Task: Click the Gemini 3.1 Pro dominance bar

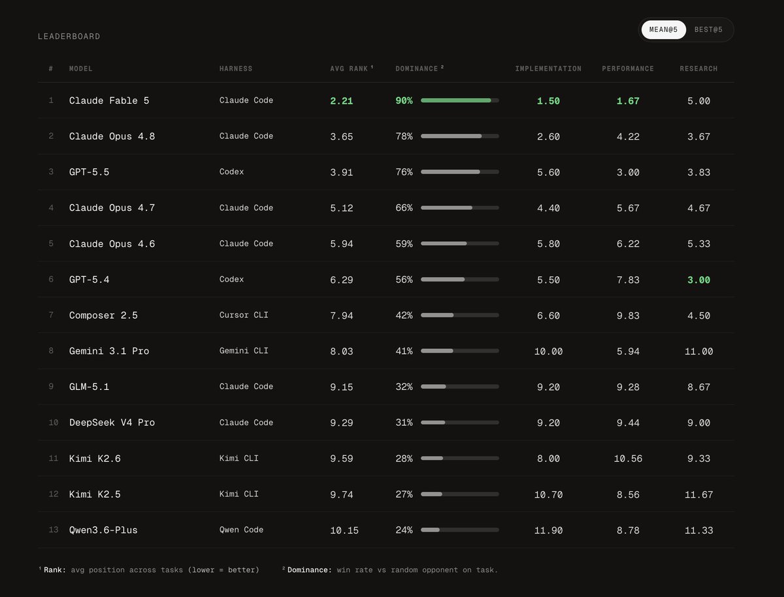Action: coord(460,351)
